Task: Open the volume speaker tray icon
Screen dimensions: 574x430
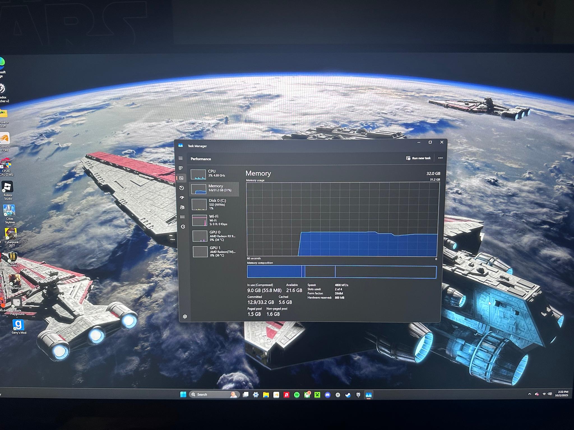Action: coord(550,394)
